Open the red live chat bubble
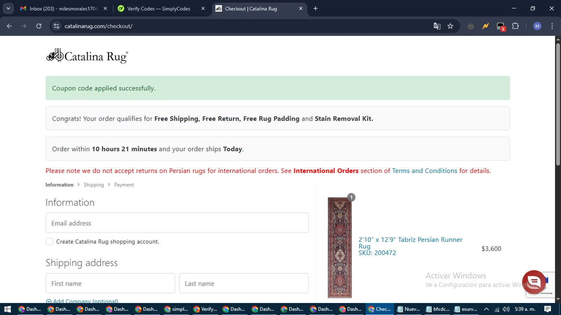 click(x=534, y=282)
